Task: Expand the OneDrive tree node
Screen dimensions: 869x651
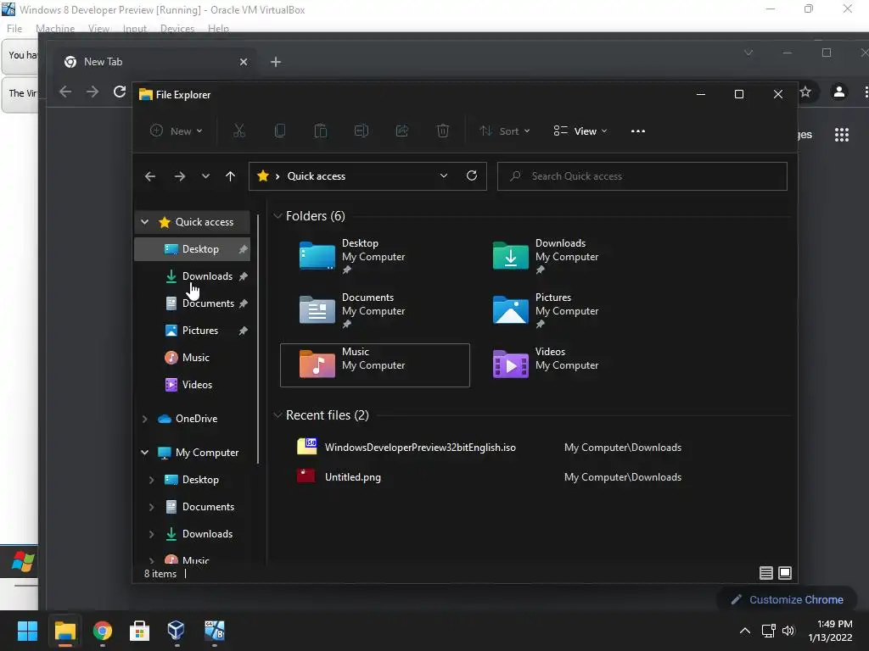Action: point(144,419)
